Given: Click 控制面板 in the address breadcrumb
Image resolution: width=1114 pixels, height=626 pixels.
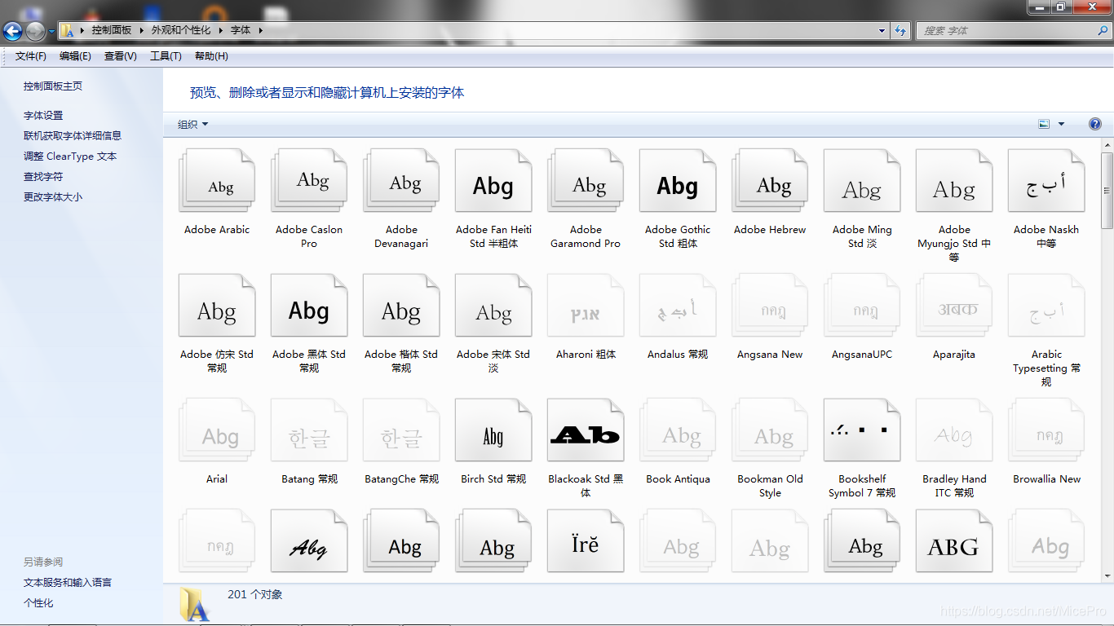Looking at the screenshot, I should pyautogui.click(x=112, y=30).
